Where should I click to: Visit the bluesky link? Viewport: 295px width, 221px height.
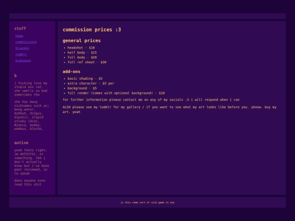(22, 48)
